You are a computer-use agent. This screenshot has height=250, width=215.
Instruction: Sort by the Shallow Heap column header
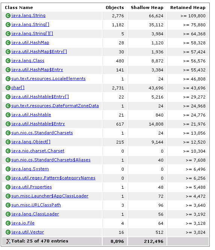(147, 8)
